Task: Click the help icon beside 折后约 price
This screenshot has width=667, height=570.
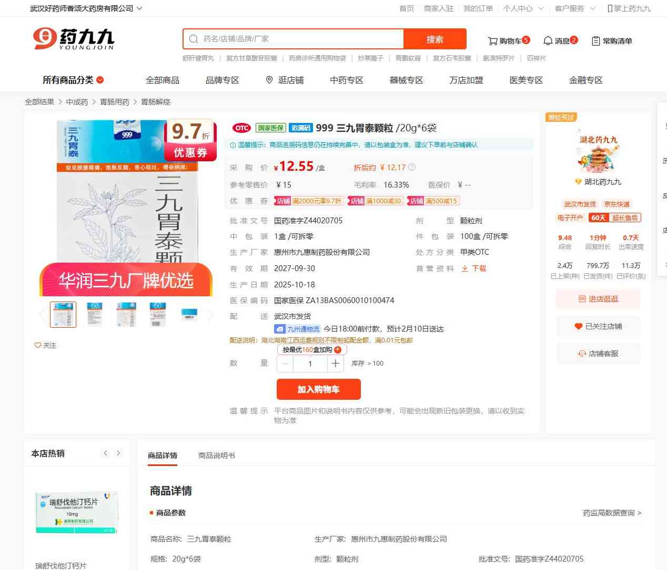Action: 412,167
